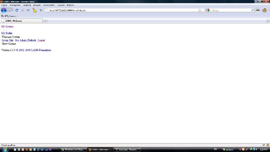Expand the back/forward history dropdown arrow
Viewport: 270px width, 152px height.
12,10
